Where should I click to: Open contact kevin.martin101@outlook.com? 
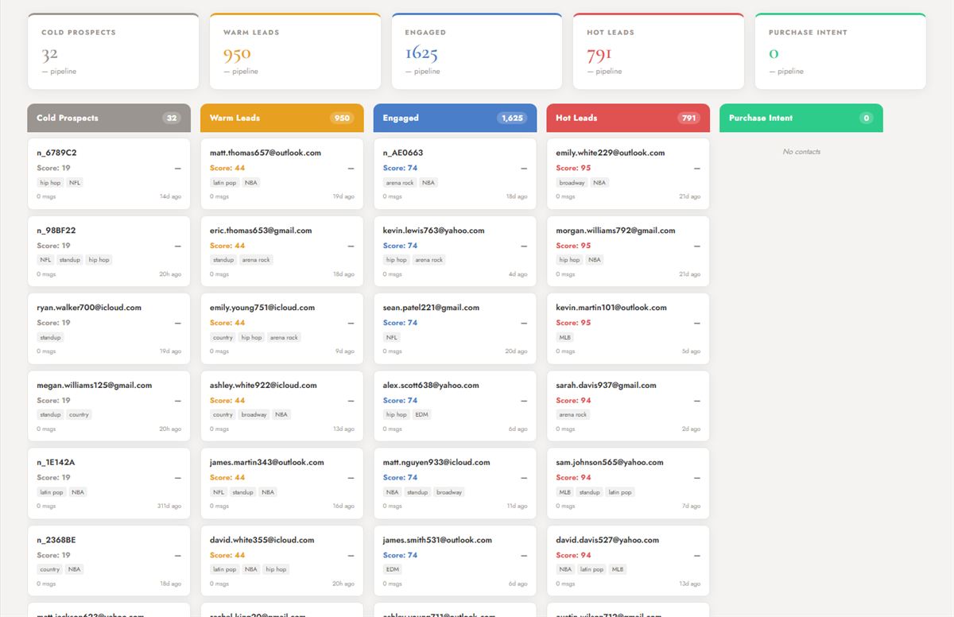click(628, 328)
